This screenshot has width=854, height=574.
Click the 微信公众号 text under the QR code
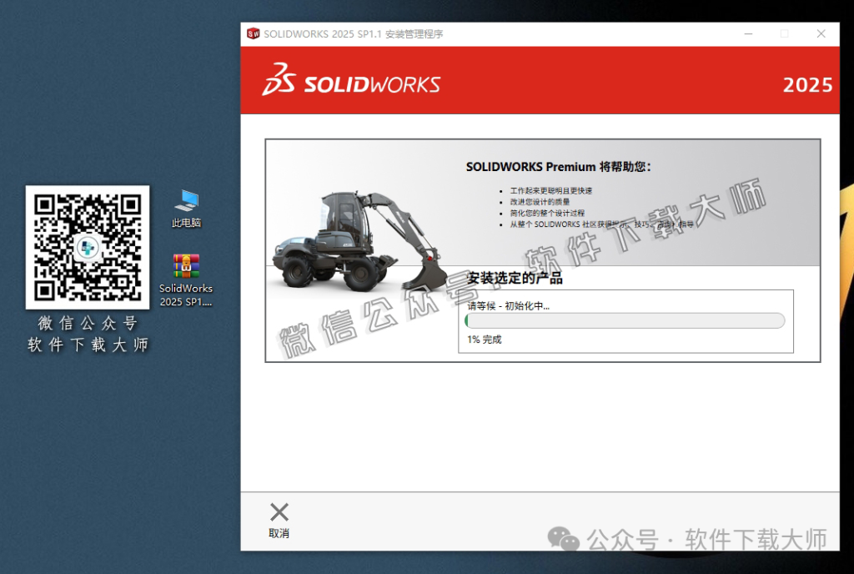click(x=87, y=323)
